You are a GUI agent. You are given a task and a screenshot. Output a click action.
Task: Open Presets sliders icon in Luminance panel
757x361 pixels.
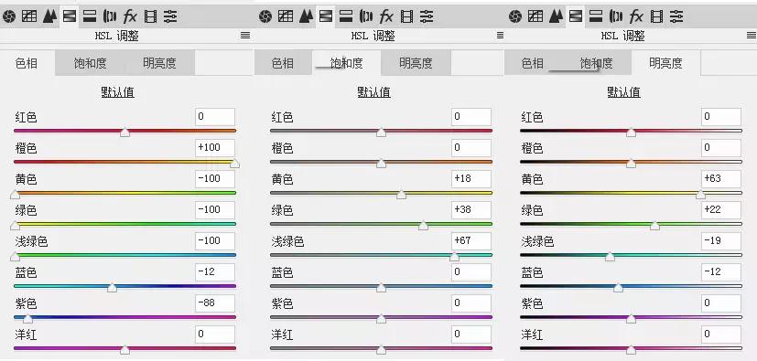676,16
